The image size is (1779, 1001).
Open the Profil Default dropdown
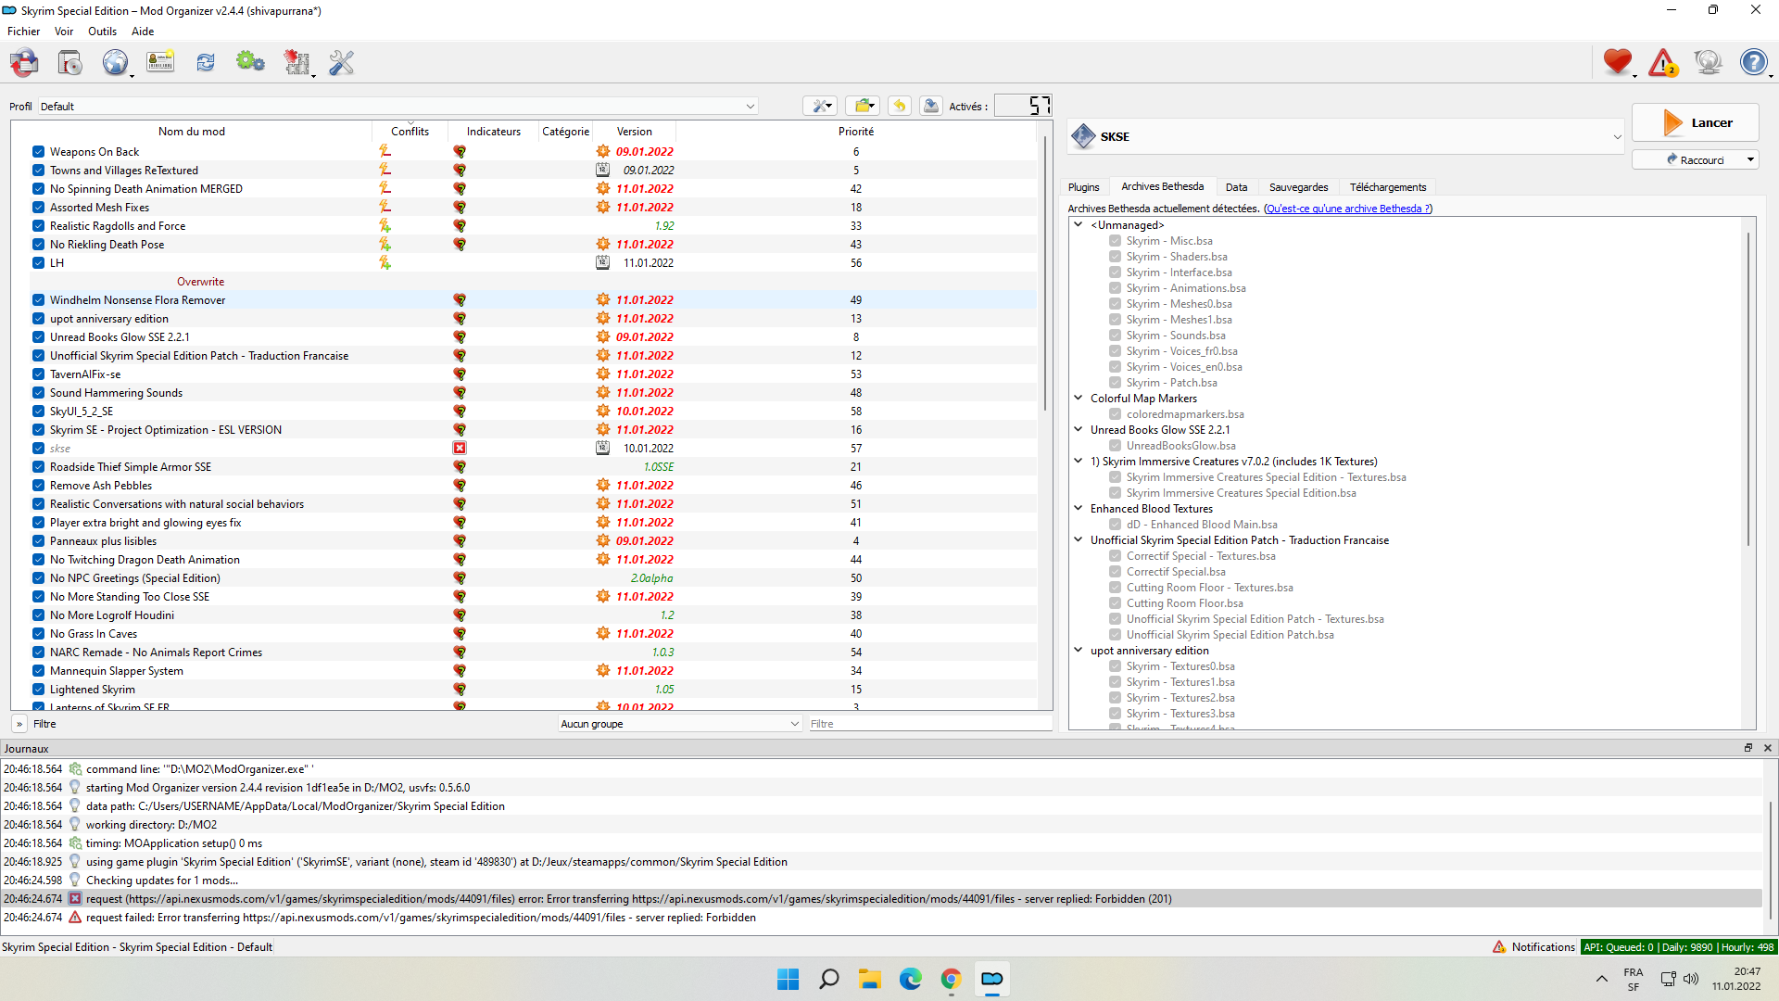click(398, 107)
